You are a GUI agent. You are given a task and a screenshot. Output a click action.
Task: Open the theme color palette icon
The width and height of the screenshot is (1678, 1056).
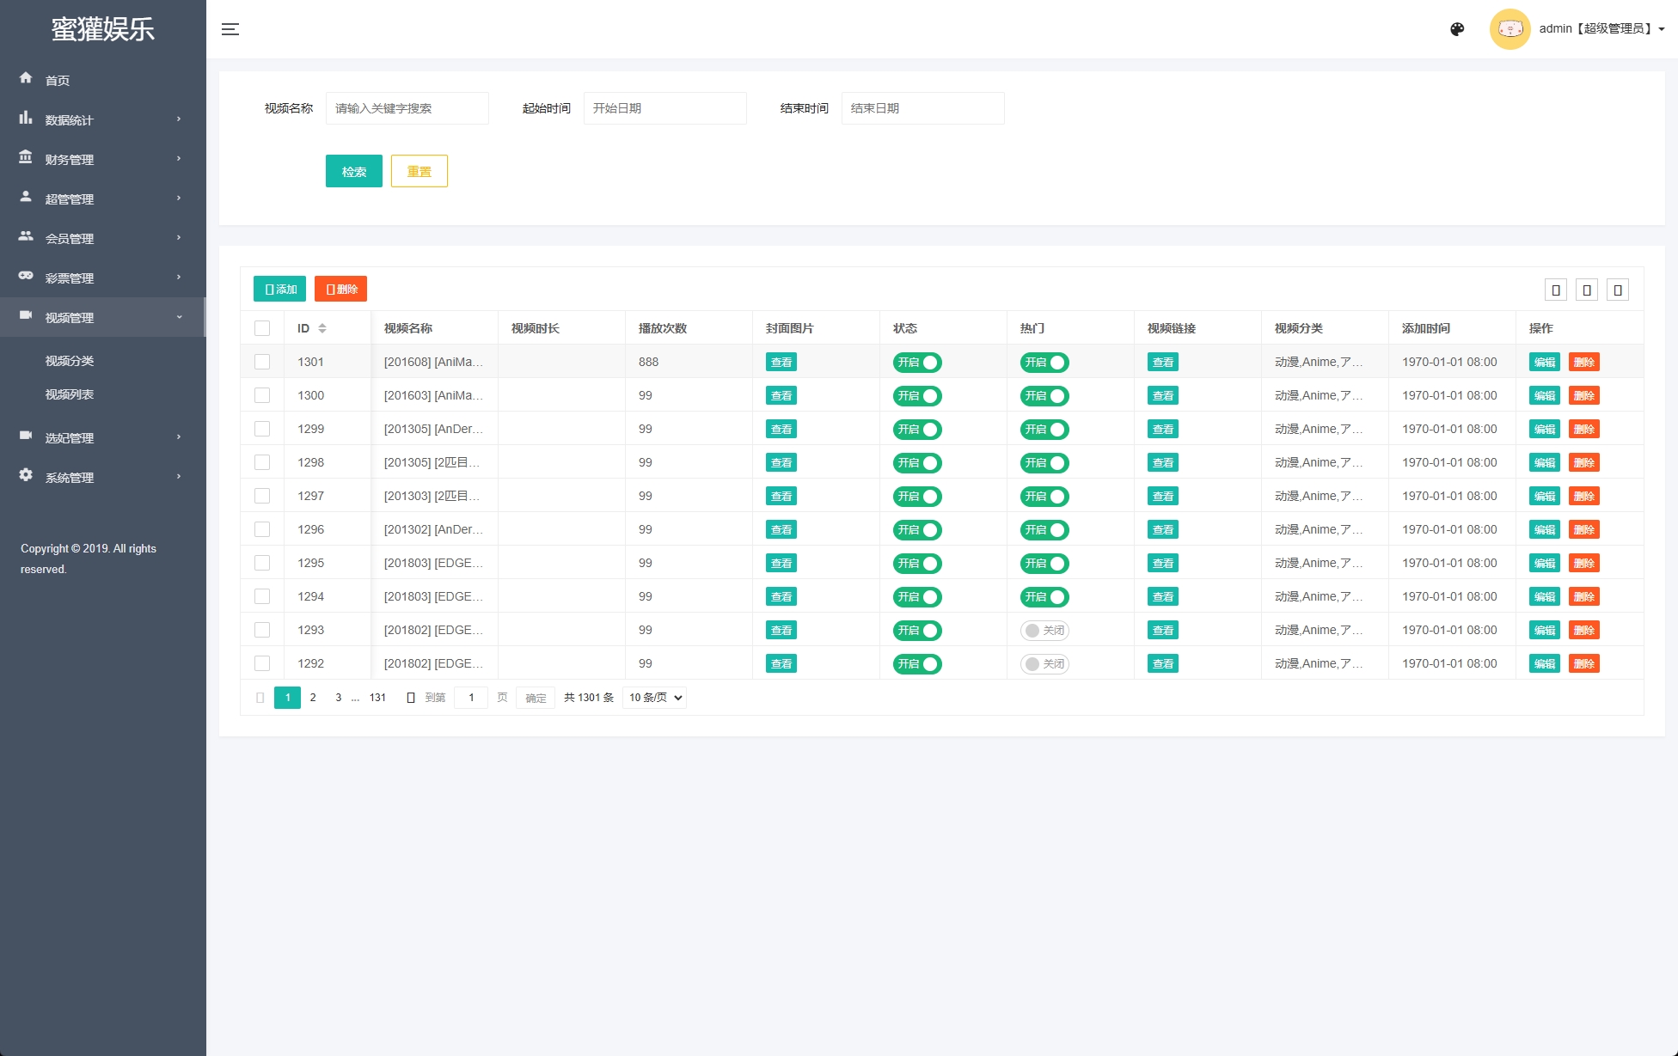coord(1457,29)
